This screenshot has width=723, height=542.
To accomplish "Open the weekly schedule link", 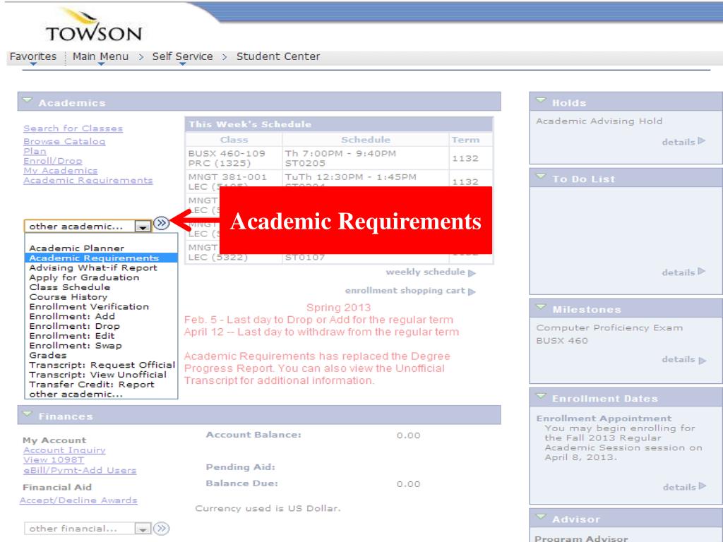I will [430, 272].
